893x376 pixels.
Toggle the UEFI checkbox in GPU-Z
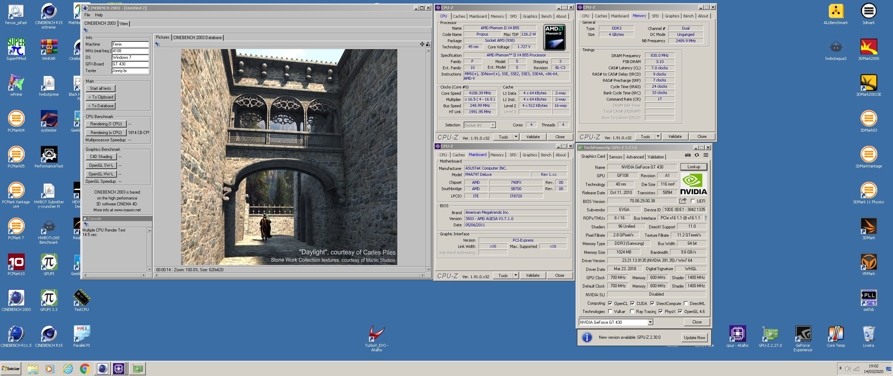[693, 201]
